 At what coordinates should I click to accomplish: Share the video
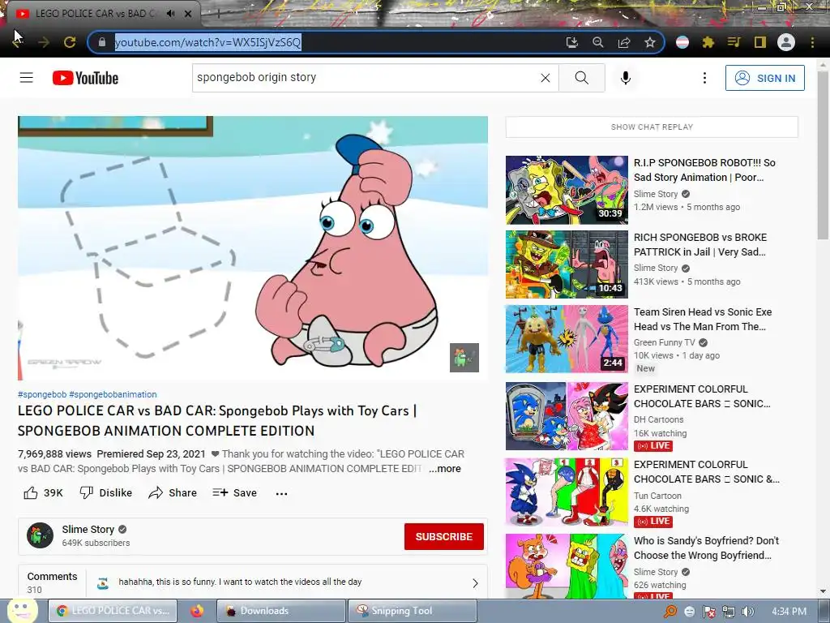tap(173, 493)
